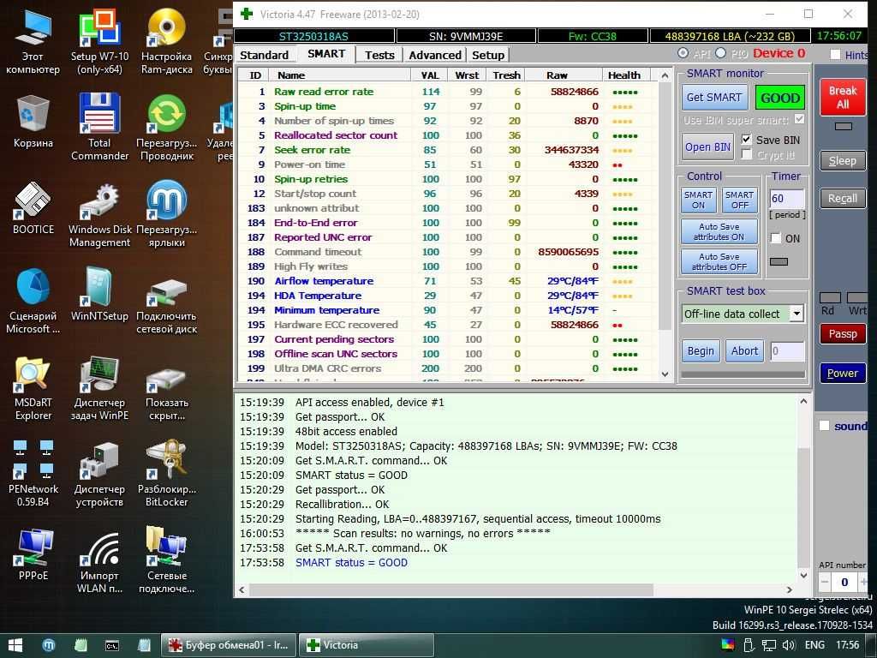The width and height of the screenshot is (877, 658).
Task: Switch to the Tests tab
Action: tap(379, 55)
